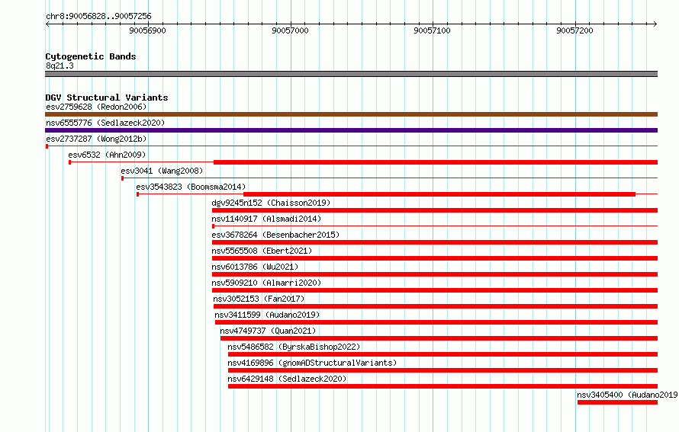Click dgv9245n152 (Chaisson2019) label
679x432 pixels.
pyautogui.click(x=271, y=203)
